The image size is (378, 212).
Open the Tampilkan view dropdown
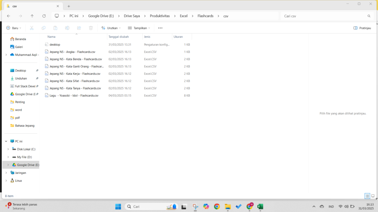coord(139,28)
